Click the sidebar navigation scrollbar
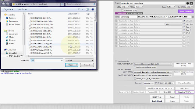Image resolution: width=195 pixels, height=109 pixels. (x=24, y=30)
